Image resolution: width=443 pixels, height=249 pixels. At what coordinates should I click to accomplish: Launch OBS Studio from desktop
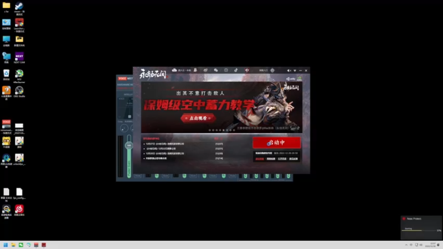click(19, 92)
